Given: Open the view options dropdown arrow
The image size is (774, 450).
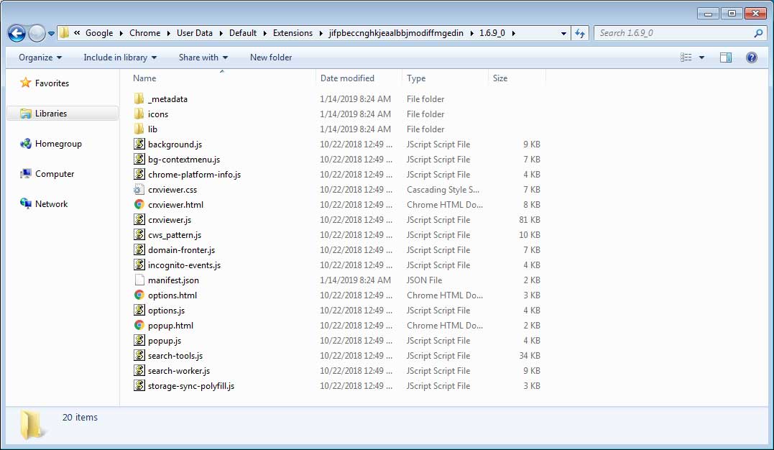Looking at the screenshot, I should point(701,58).
